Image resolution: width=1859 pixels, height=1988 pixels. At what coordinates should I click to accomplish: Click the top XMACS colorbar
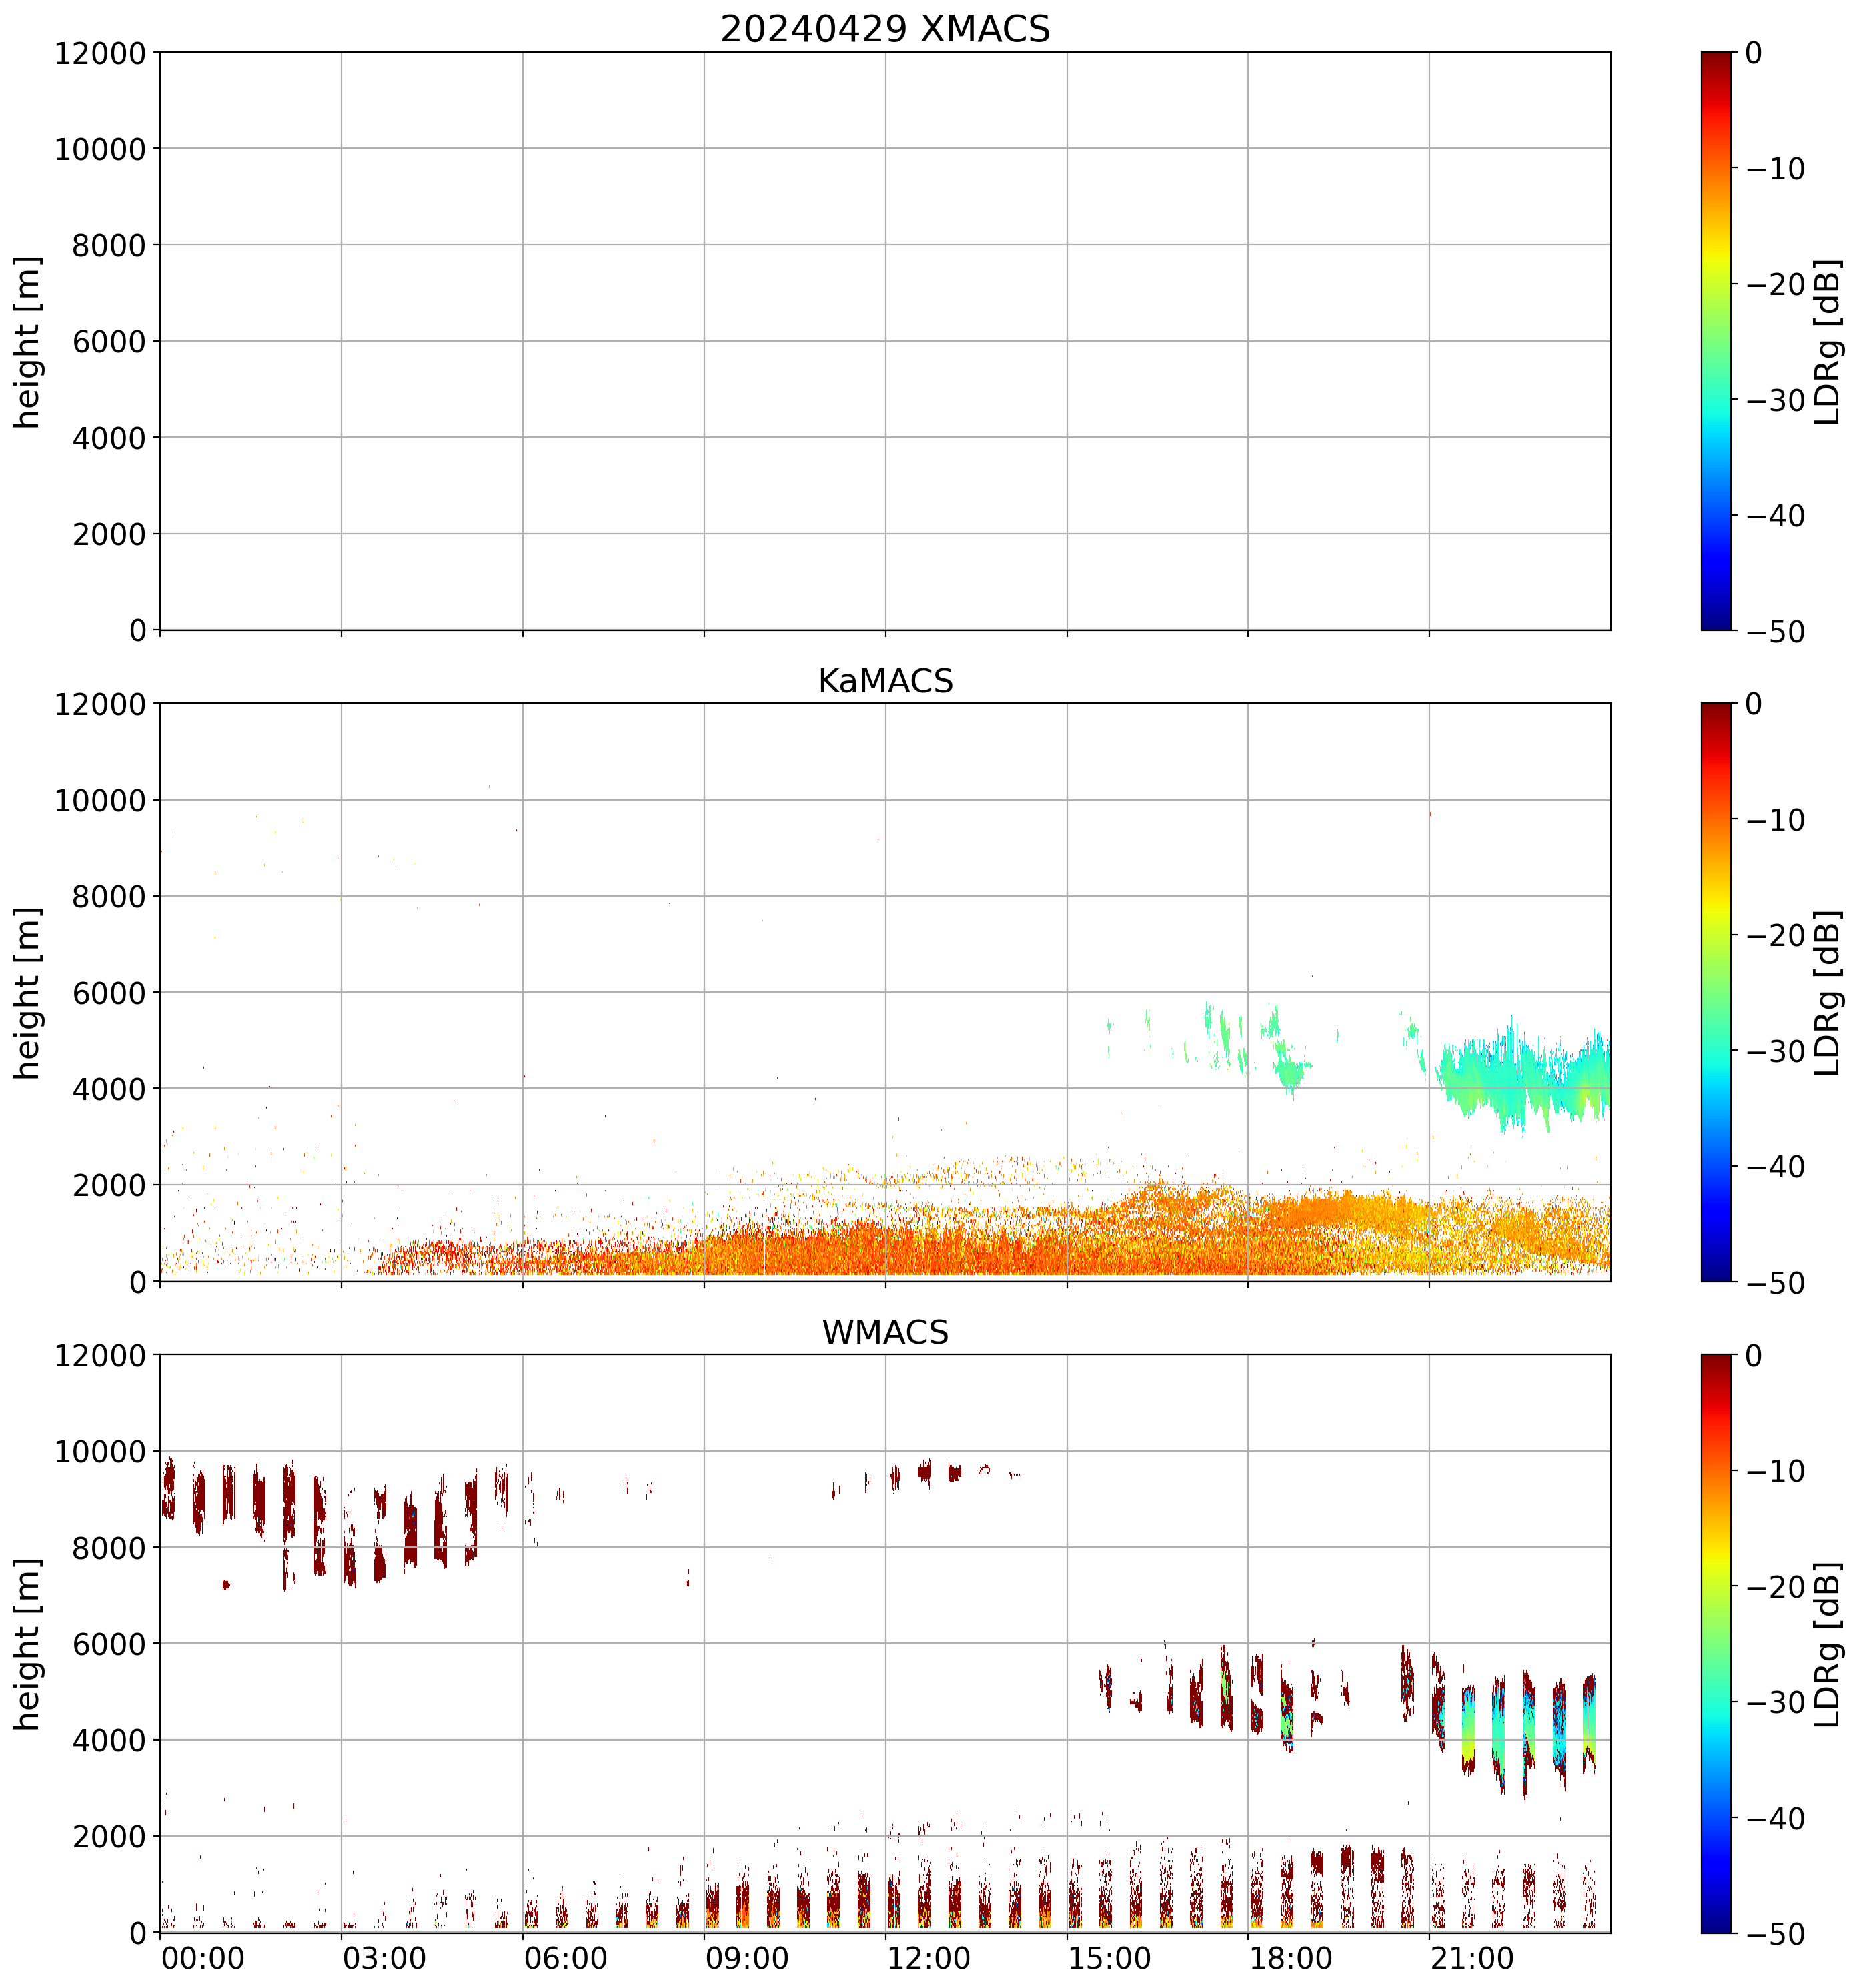(x=1715, y=341)
